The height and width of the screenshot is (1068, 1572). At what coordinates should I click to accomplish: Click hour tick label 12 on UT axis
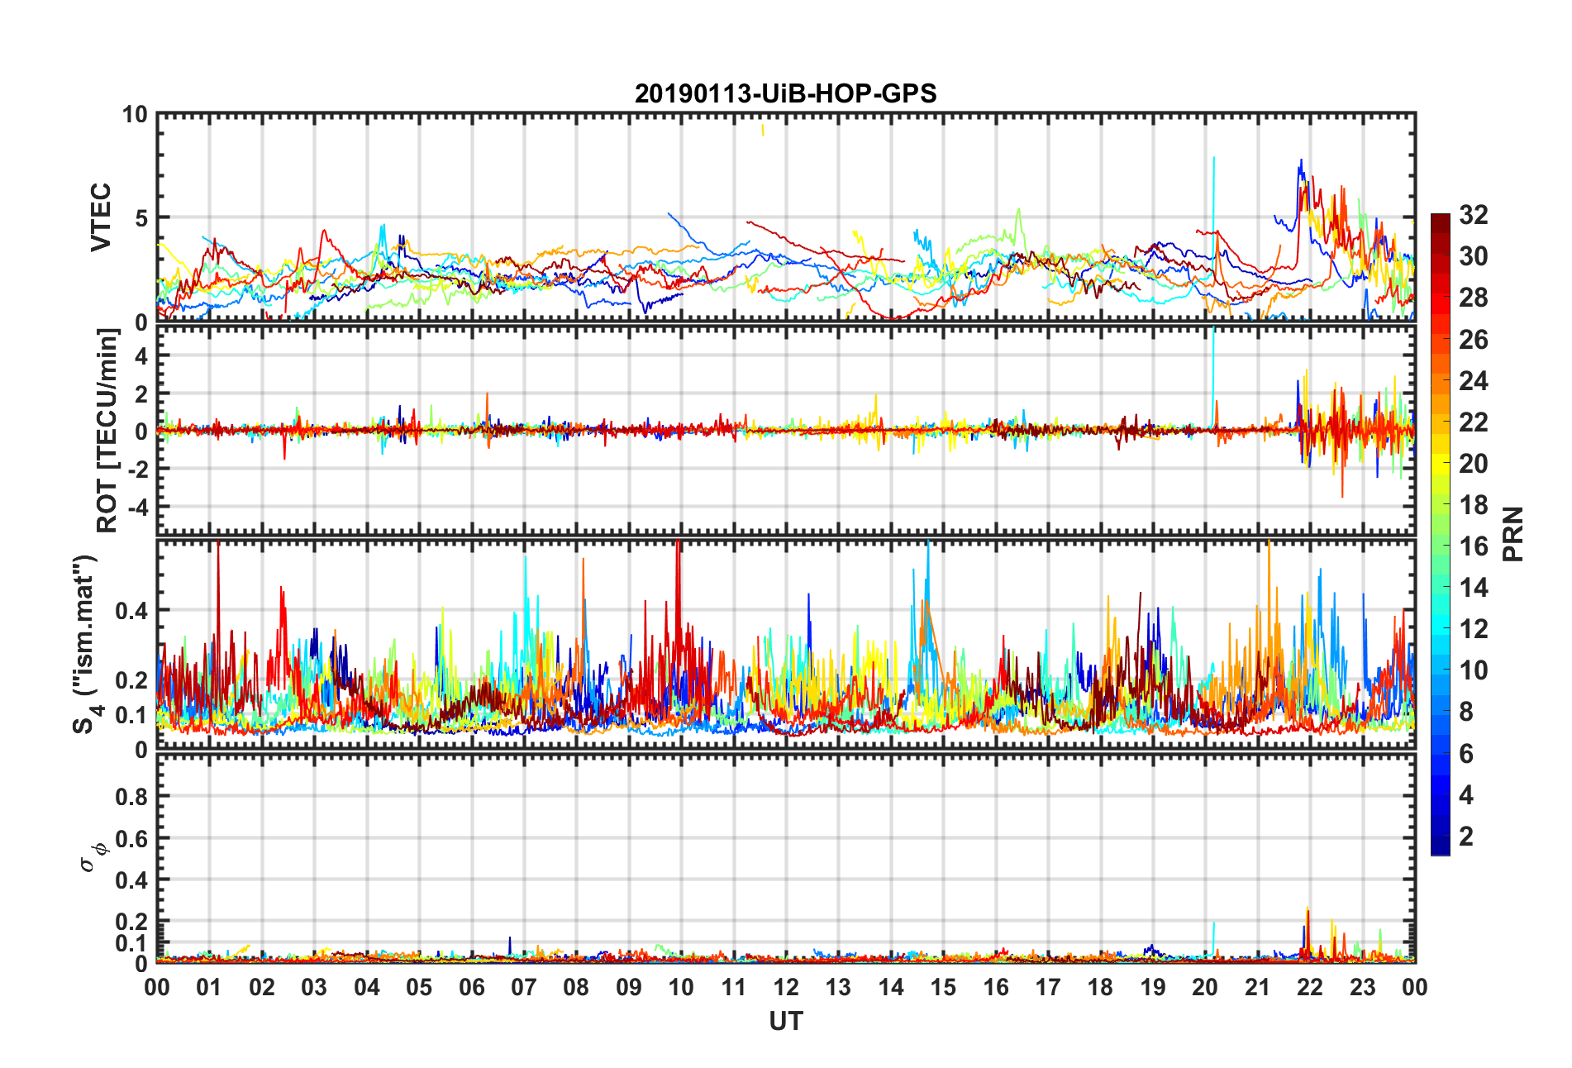785,987
